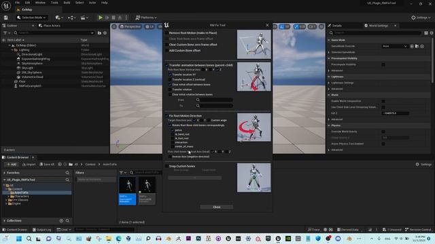The width and height of the screenshot is (435, 244).
Task: Collapse the Lighting folder in Outliner
Action: (12, 50)
